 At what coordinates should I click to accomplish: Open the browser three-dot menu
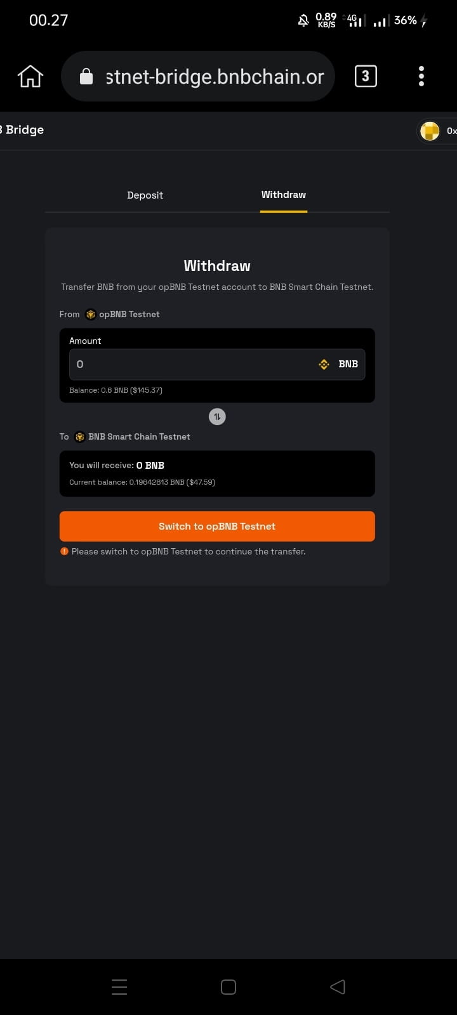click(x=421, y=77)
